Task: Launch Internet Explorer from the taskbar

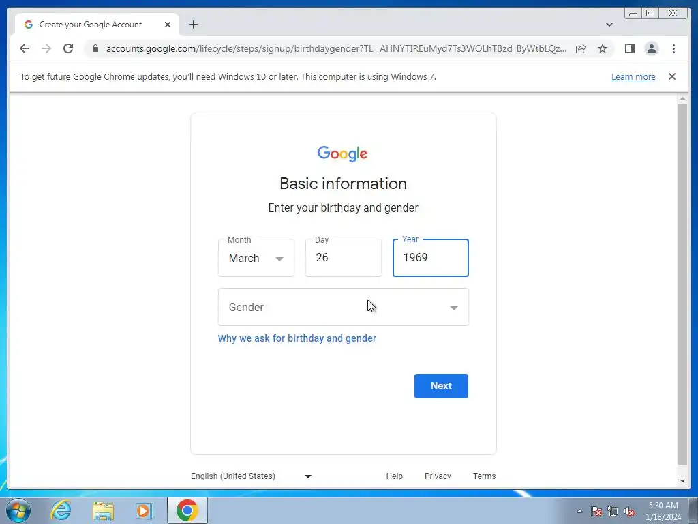Action: [x=61, y=510]
